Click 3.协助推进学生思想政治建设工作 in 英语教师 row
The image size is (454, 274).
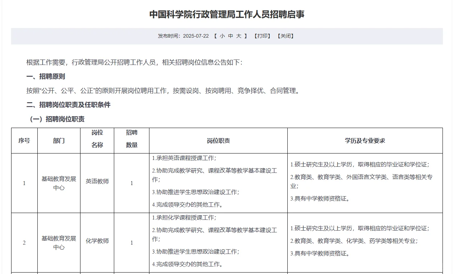(x=195, y=192)
